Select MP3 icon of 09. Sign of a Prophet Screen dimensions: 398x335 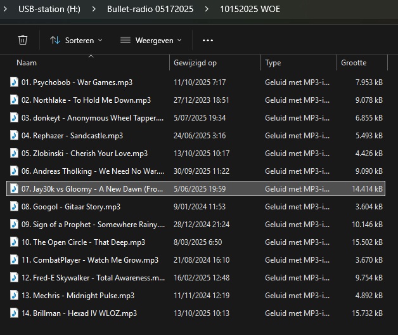pos(14,225)
